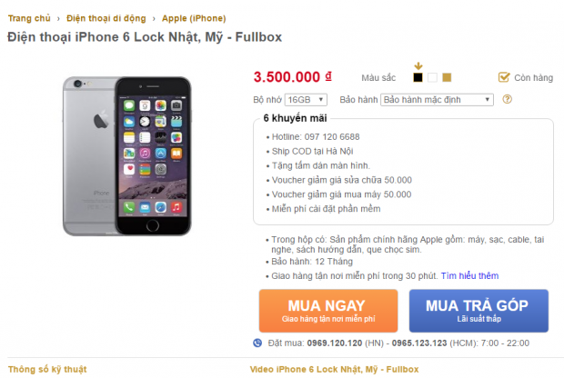Click the iPhone 6 product image

[x=127, y=156]
